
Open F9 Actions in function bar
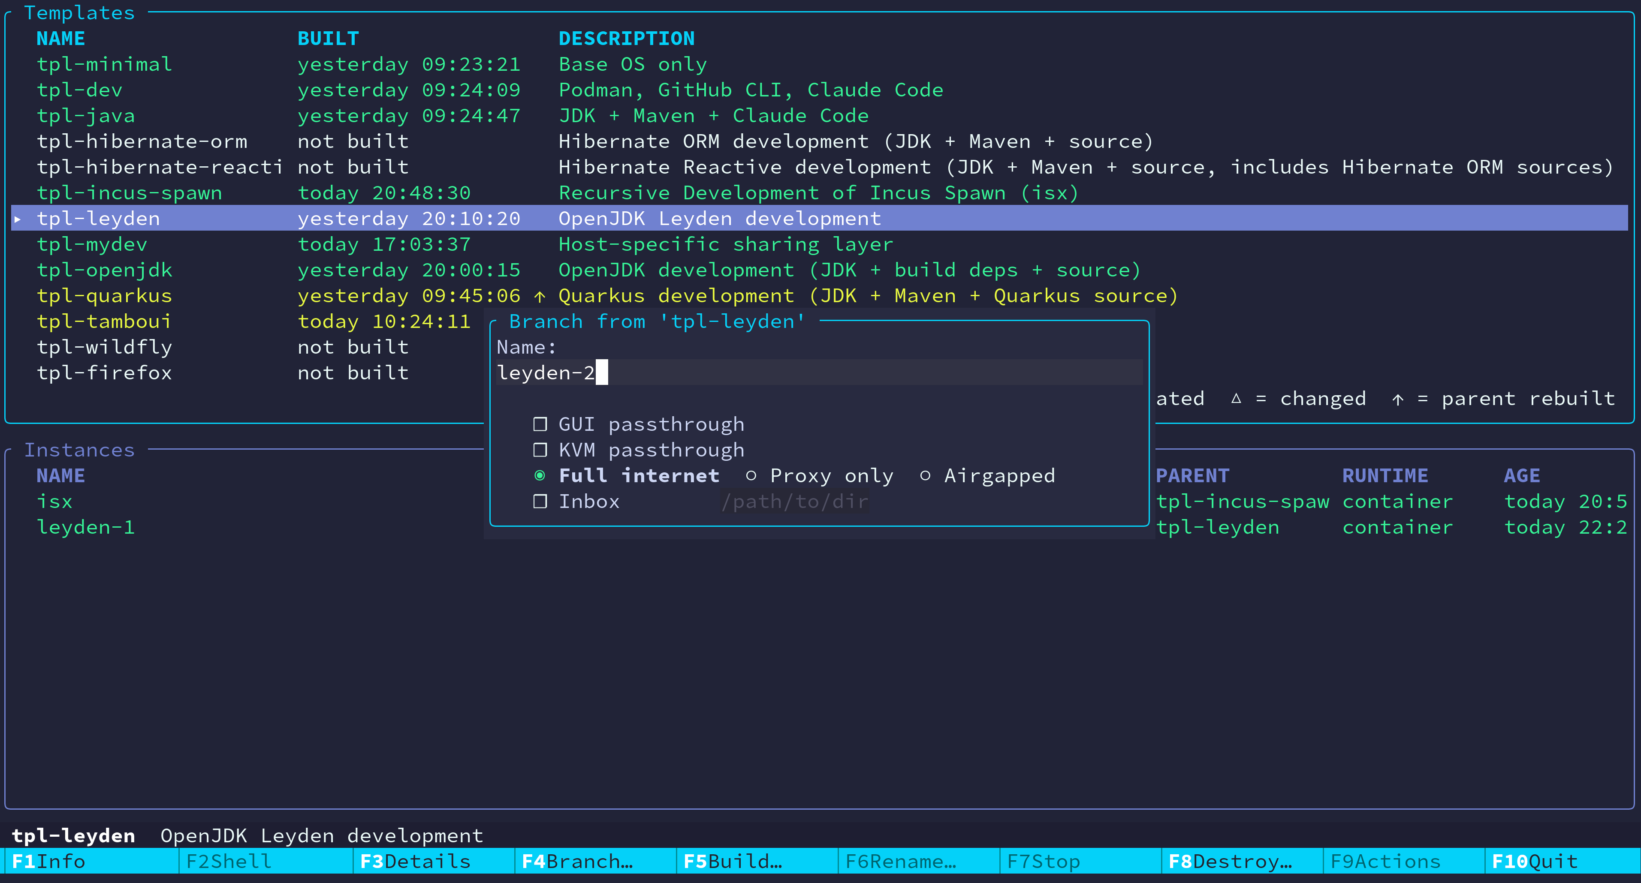click(x=1404, y=862)
